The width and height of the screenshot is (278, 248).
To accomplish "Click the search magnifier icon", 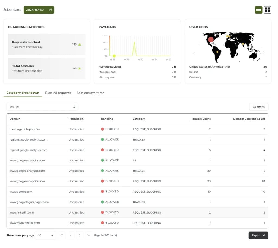I will [74, 107].
